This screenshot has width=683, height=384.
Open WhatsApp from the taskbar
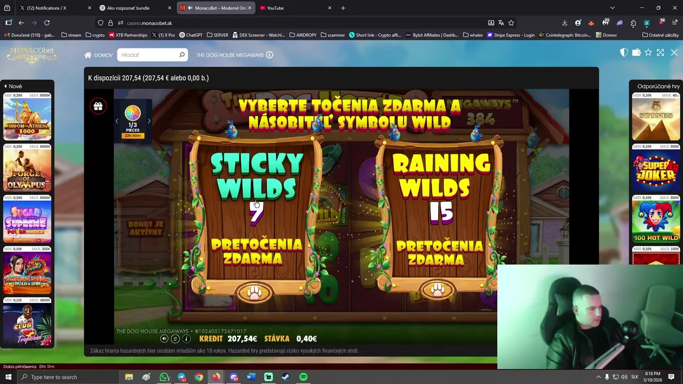click(x=164, y=377)
